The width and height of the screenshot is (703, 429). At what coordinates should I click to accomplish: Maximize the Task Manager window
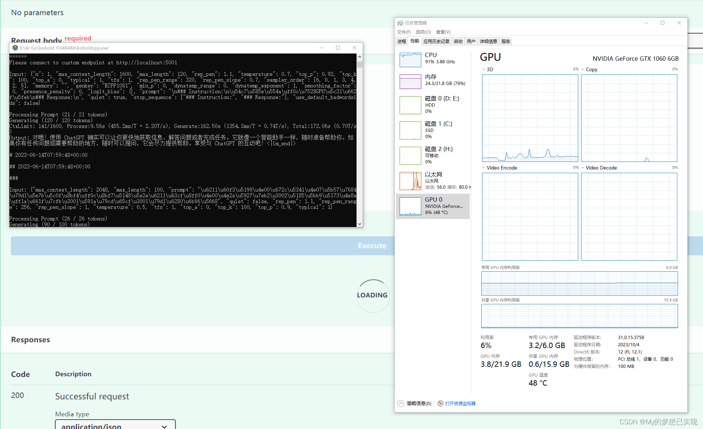pyautogui.click(x=662, y=23)
